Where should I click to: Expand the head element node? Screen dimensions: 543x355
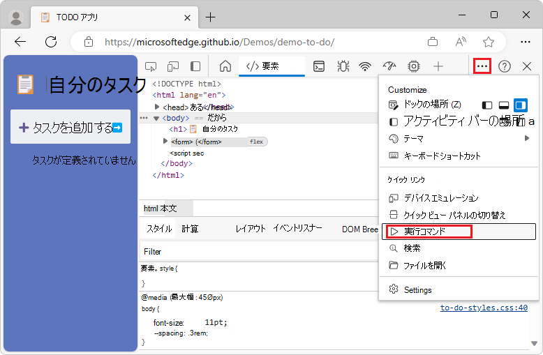(x=157, y=107)
